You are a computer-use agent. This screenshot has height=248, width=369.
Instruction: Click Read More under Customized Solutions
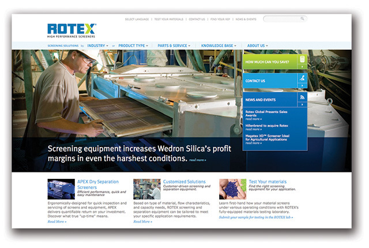[x=142, y=221]
